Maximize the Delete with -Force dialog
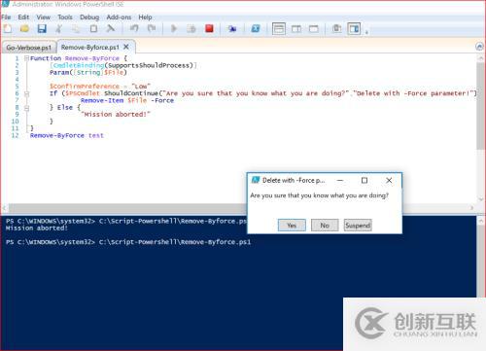The height and width of the screenshot is (351, 486). (x=364, y=180)
